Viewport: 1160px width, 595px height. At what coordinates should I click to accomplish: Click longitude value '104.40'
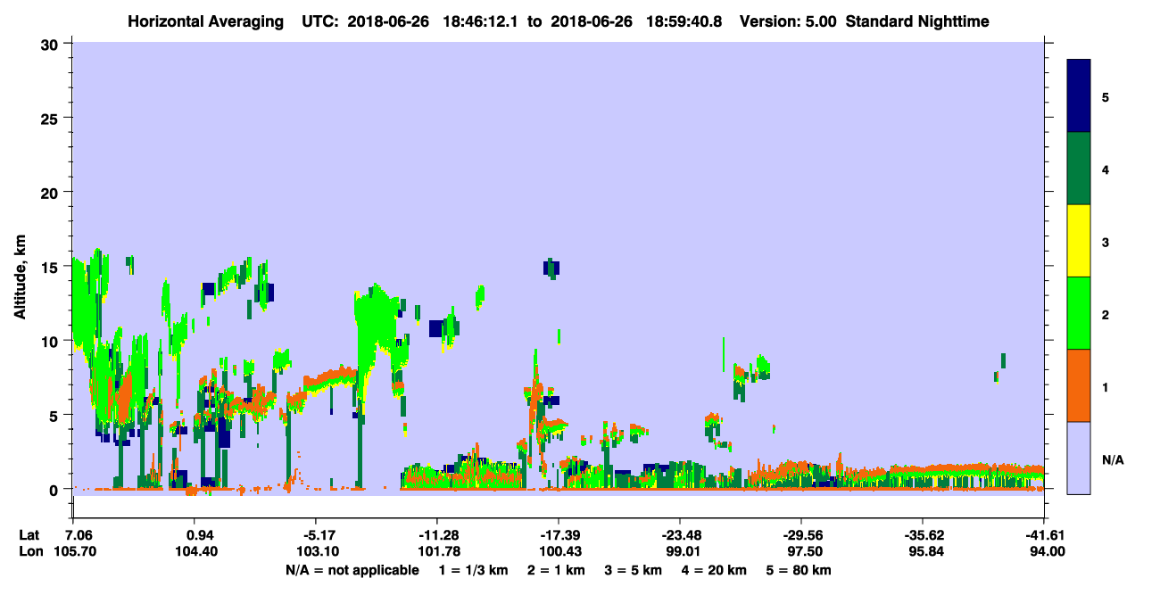tap(195, 551)
